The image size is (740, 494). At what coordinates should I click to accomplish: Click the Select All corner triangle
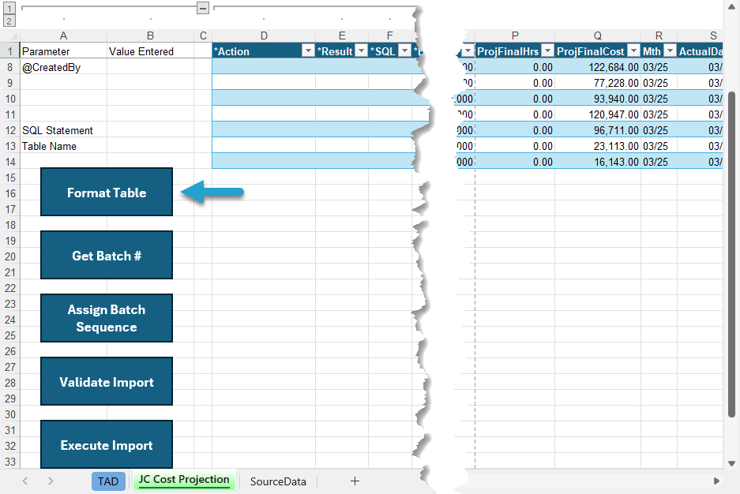(13, 36)
